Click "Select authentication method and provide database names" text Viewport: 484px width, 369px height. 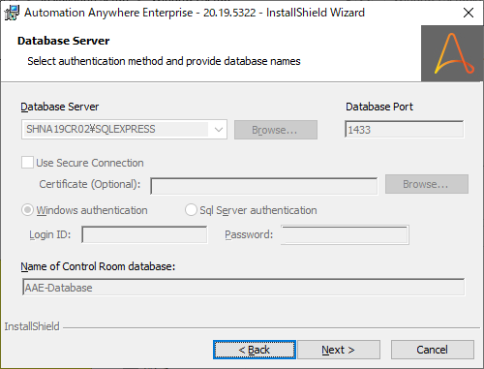[164, 61]
